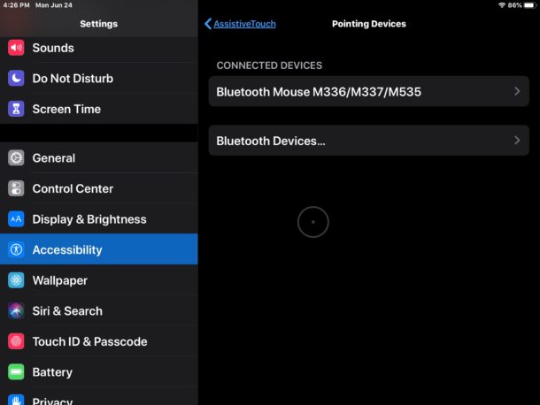Tap the purple moon Do Not Disturb icon
Screen dimensions: 540x405
tap(16, 79)
